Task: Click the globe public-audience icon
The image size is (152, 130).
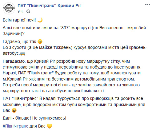Action: tap(28, 11)
